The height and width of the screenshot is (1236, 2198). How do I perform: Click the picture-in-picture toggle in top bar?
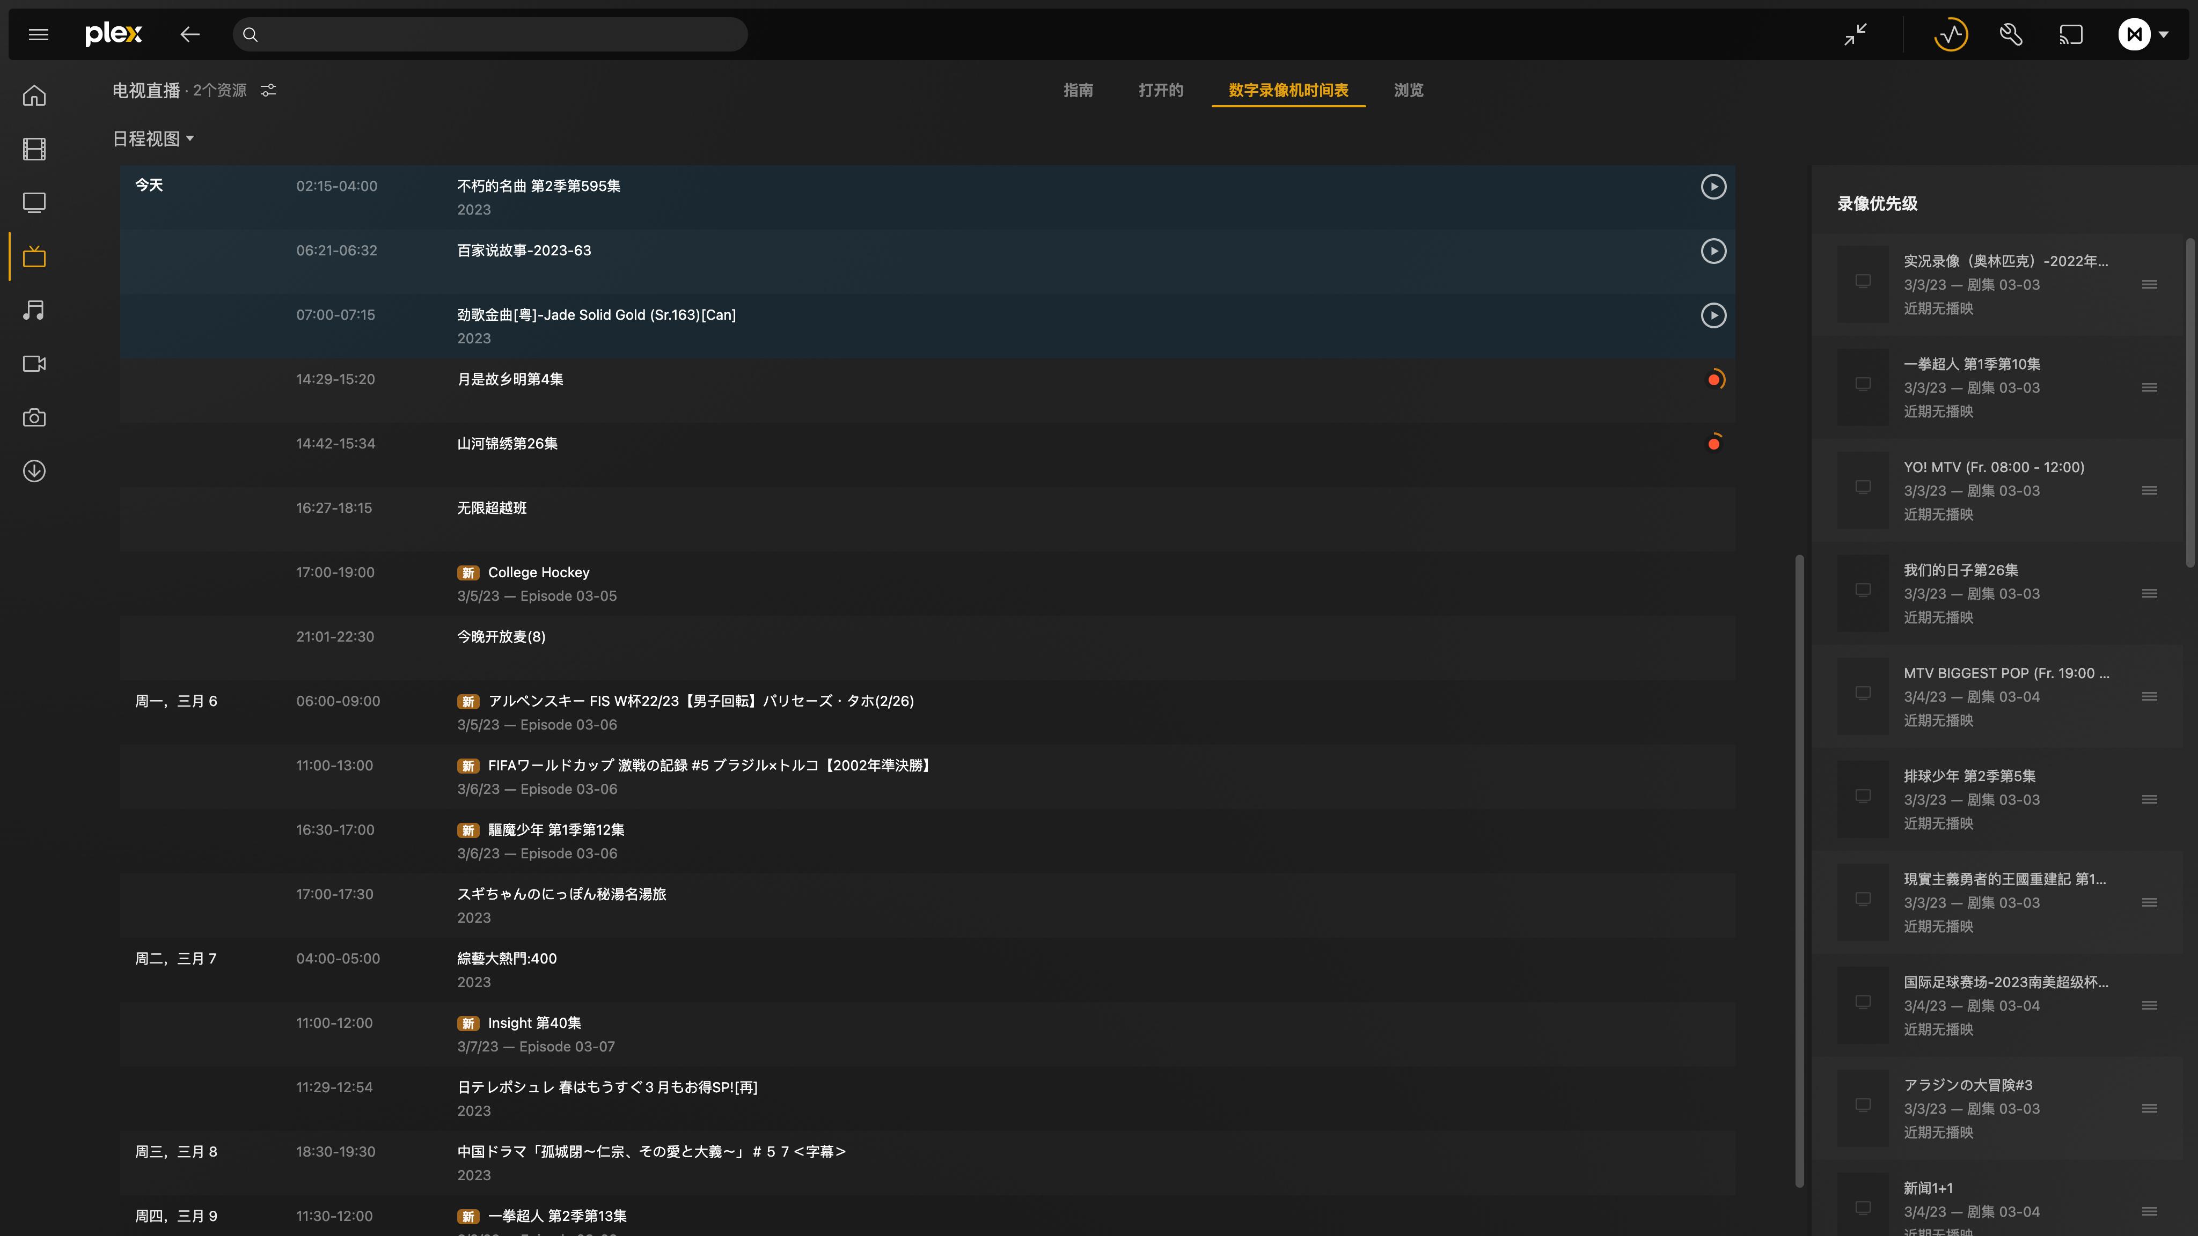(x=1855, y=34)
